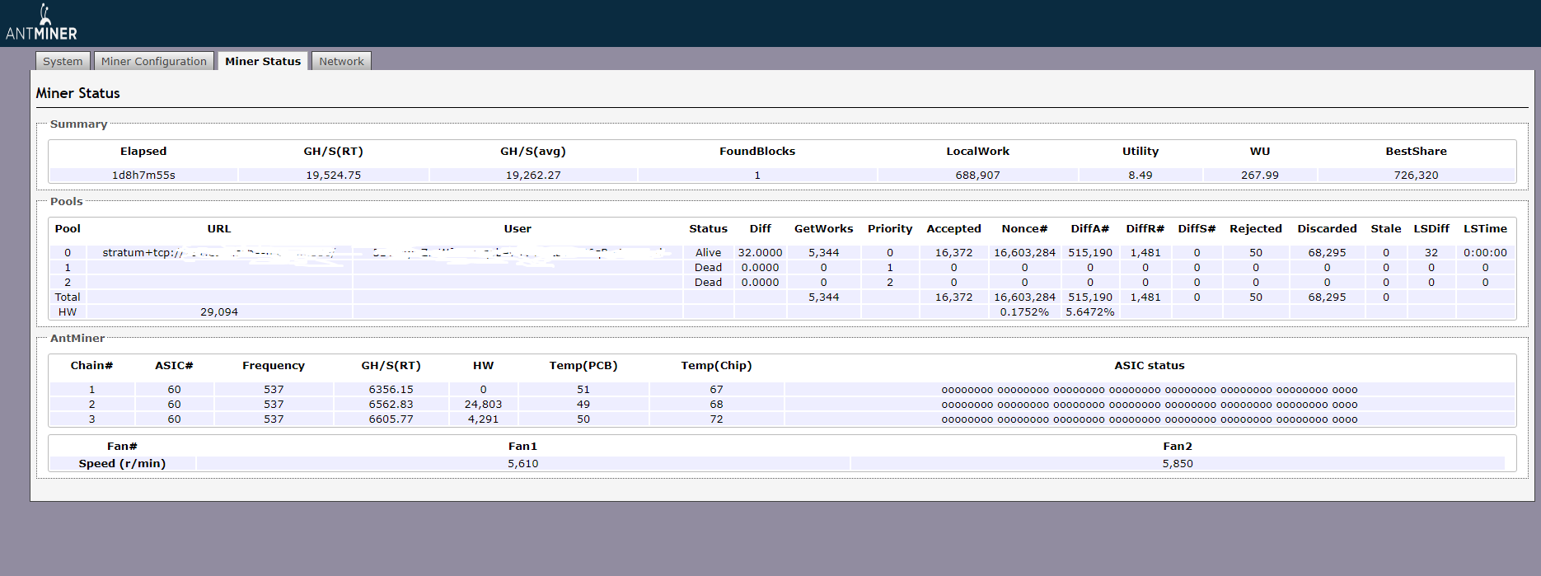Click chain 1 chip temperature 67
Image resolution: width=1541 pixels, height=576 pixels.
point(716,390)
